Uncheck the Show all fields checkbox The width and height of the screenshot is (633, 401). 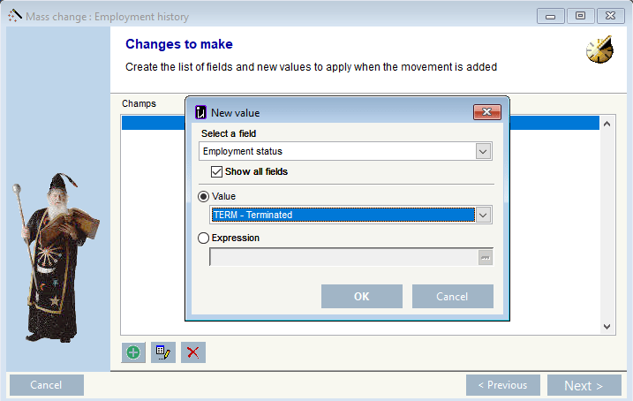click(217, 171)
